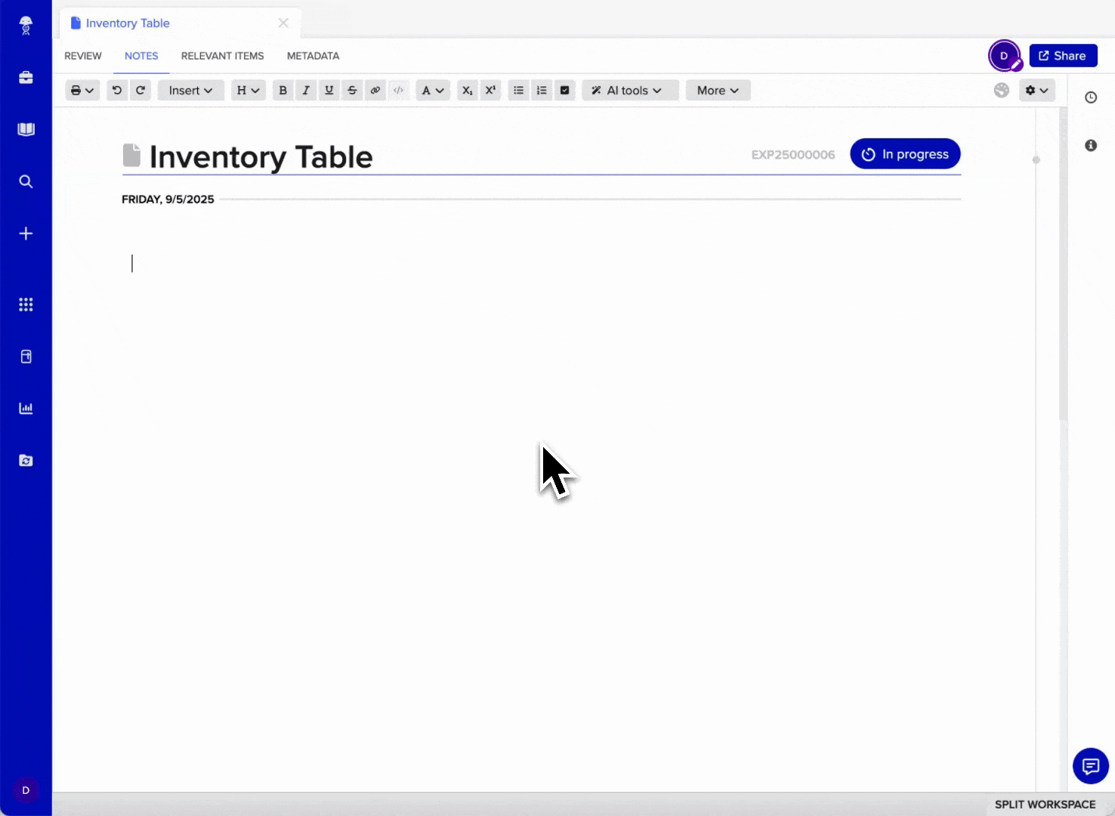Switch to the METADATA tab
Screen dimensions: 1115x816
click(x=313, y=55)
